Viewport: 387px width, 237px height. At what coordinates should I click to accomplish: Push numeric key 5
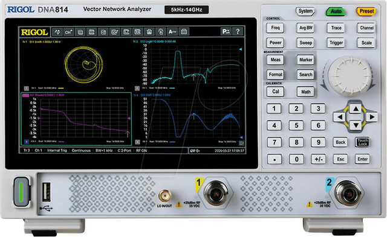[x=296, y=125]
